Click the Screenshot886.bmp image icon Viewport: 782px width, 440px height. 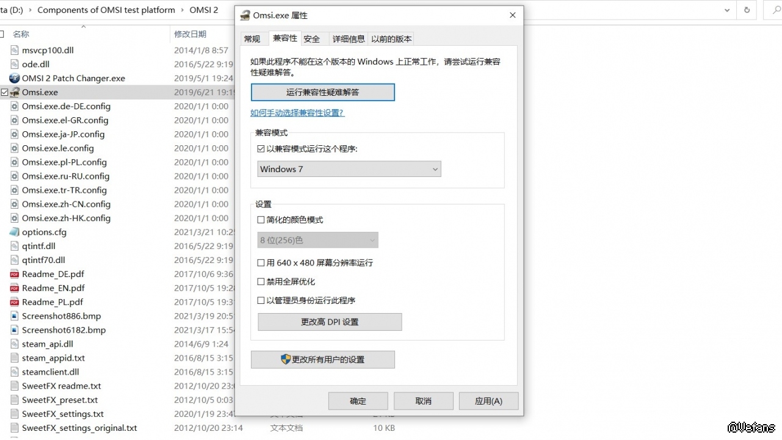pyautogui.click(x=15, y=316)
